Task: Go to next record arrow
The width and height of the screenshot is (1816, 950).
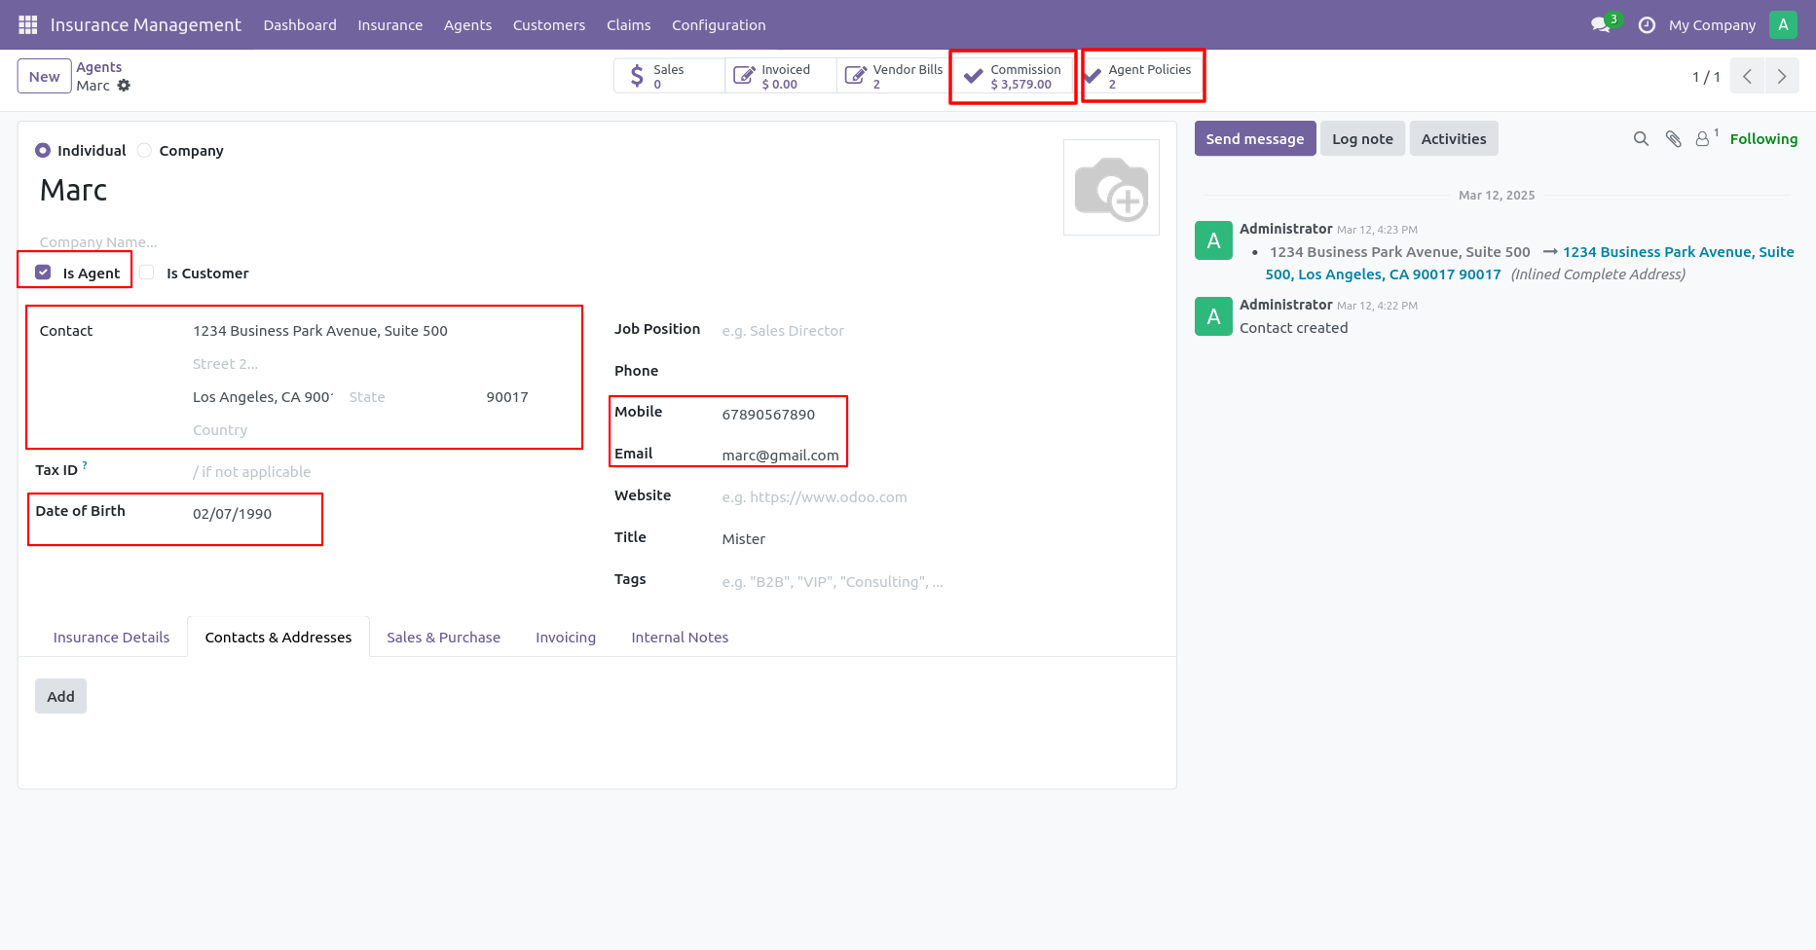Action: 1782,76
